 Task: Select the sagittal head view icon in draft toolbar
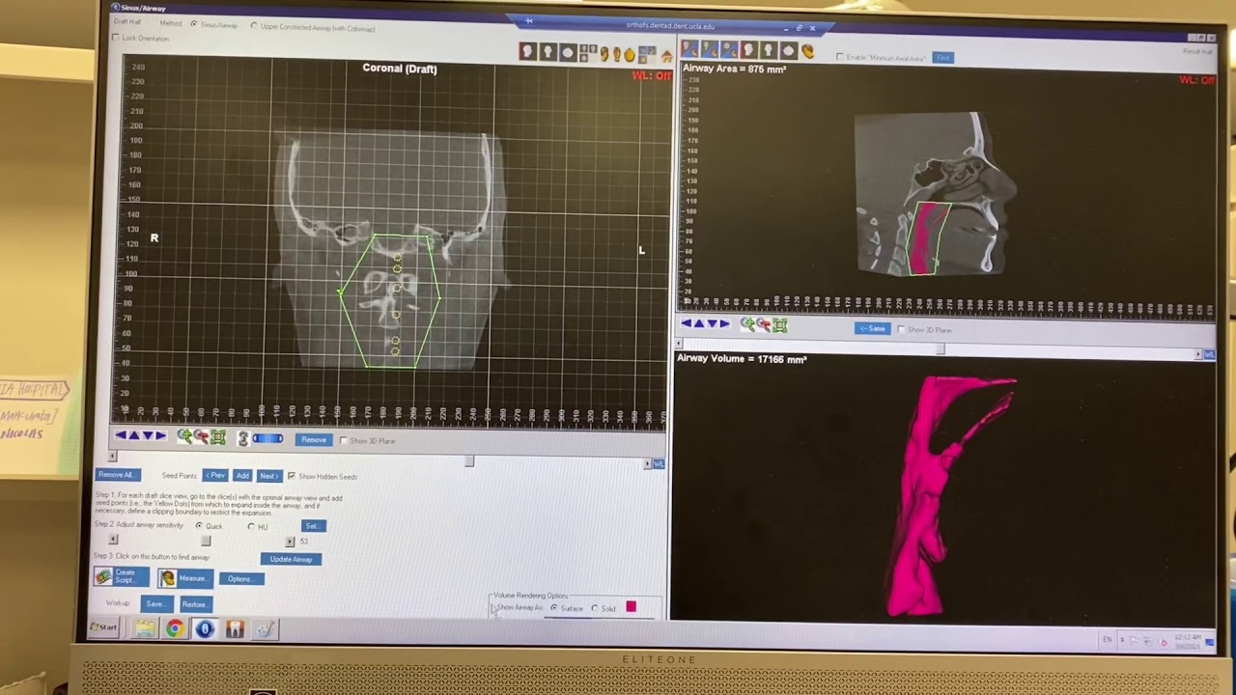coord(528,51)
